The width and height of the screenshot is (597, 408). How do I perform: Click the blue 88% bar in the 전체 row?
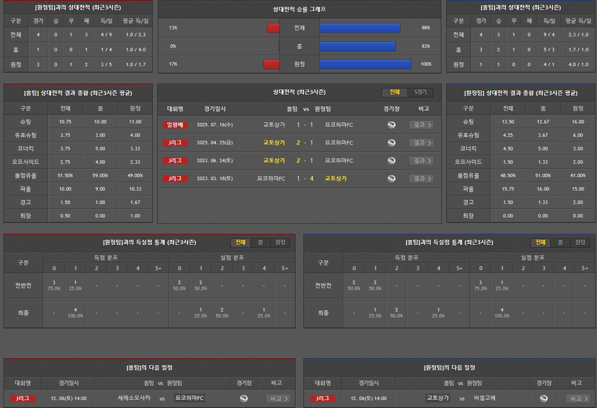pyautogui.click(x=360, y=28)
